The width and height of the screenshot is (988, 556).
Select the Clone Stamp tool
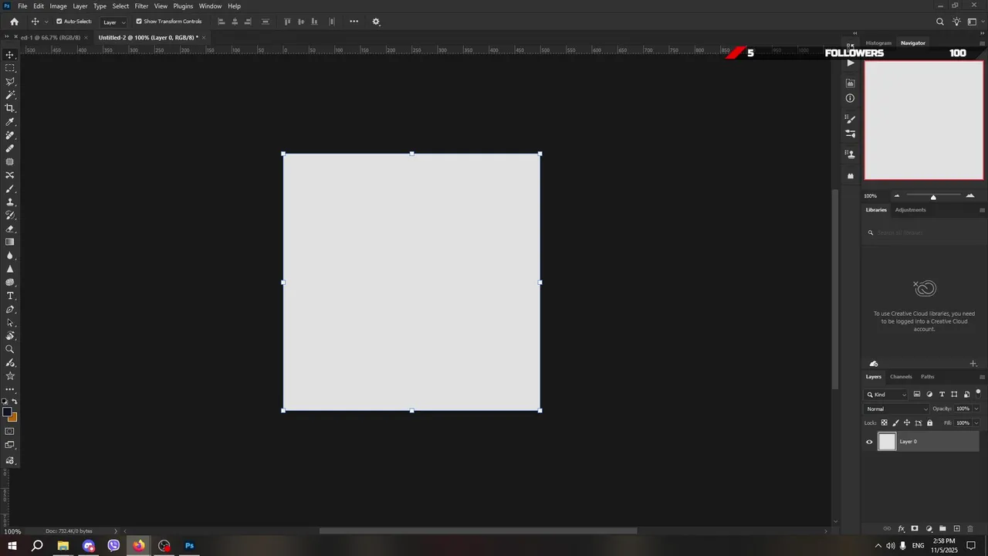(10, 202)
